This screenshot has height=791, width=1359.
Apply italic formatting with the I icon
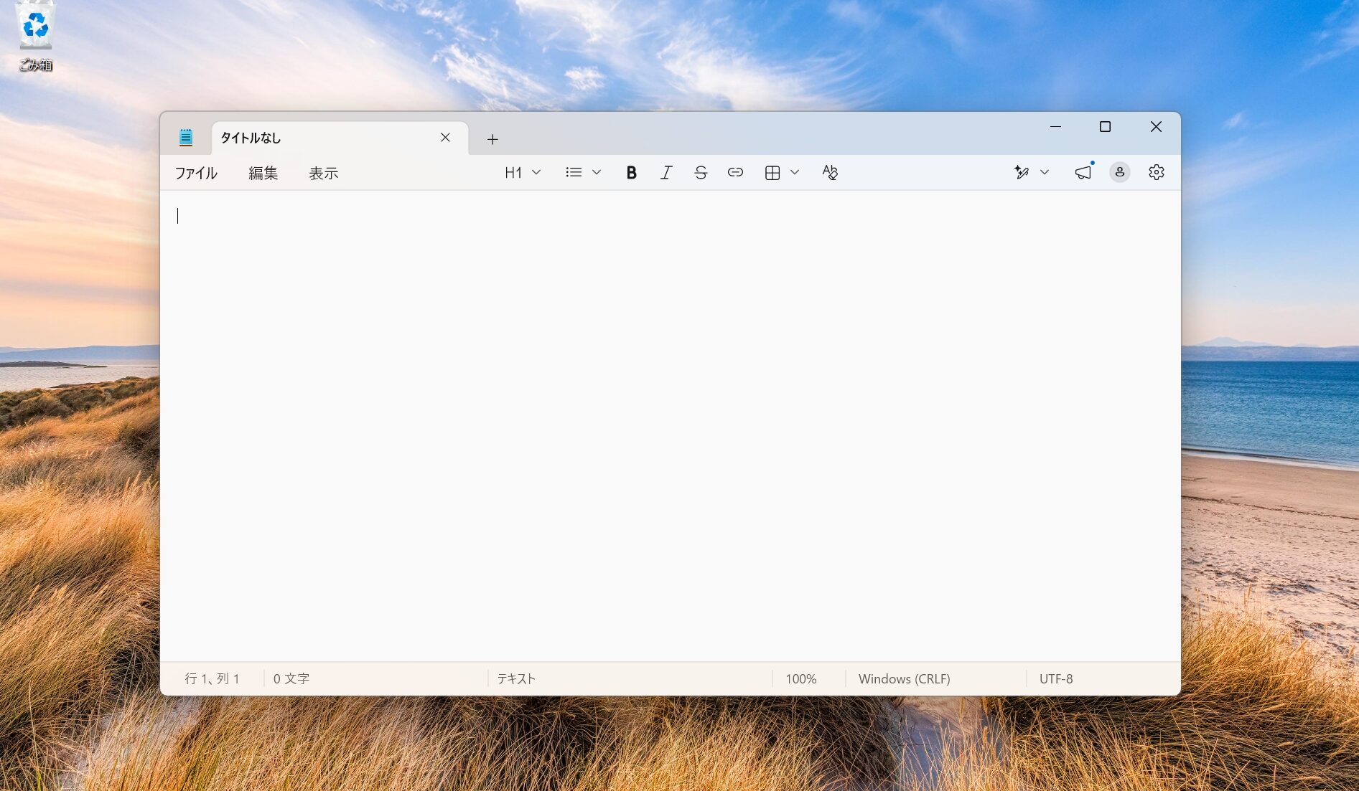pos(666,172)
